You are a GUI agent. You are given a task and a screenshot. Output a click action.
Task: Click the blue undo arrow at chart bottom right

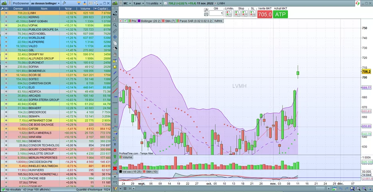[340, 189]
